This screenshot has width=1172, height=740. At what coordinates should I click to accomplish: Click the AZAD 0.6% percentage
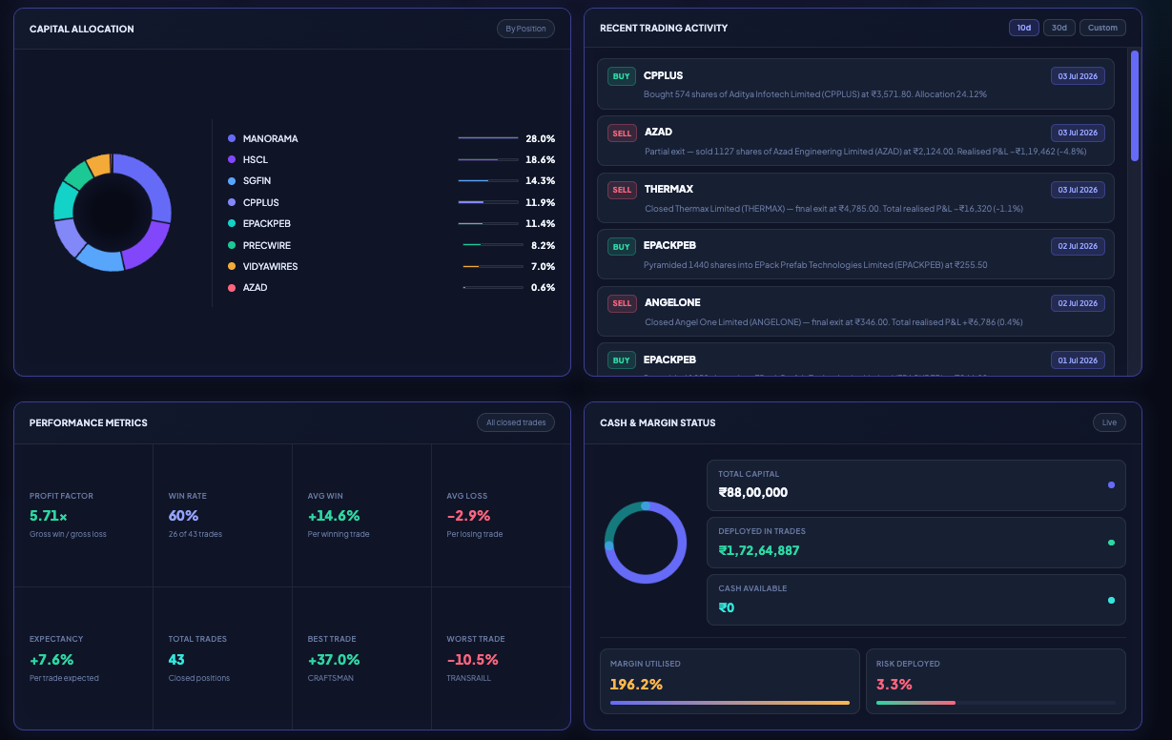[x=543, y=287]
